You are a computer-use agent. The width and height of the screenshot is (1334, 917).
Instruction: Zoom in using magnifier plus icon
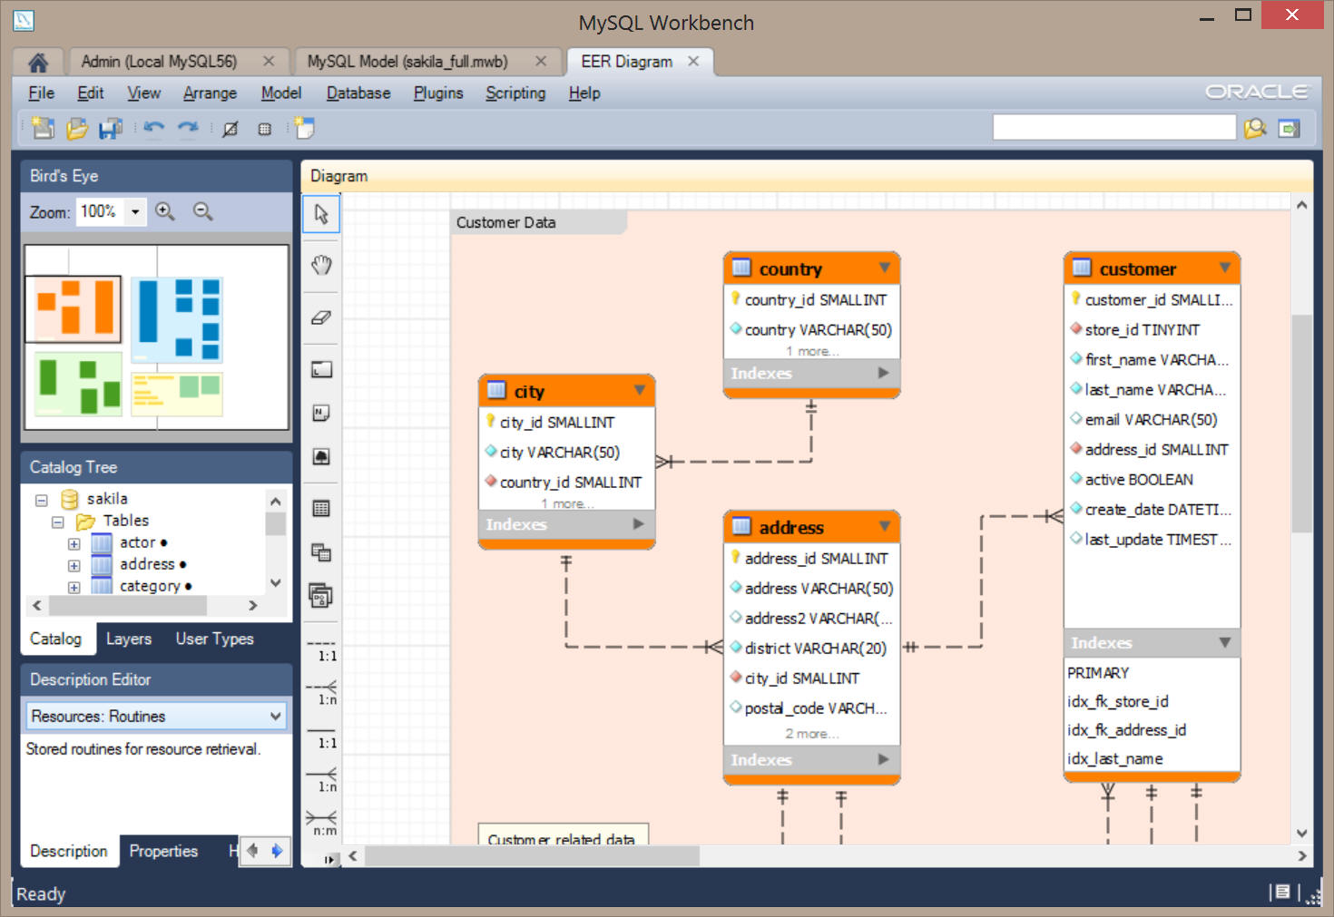click(165, 211)
